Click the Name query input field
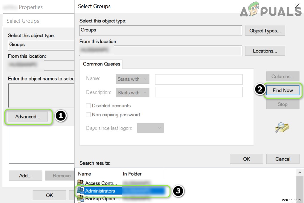 click(x=198, y=79)
